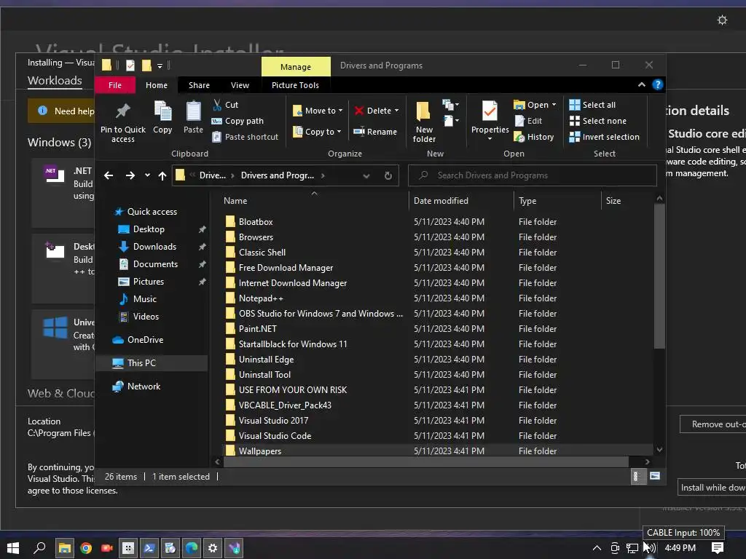The width and height of the screenshot is (746, 559).
Task: Click the Paste ribbon icon
Action: pyautogui.click(x=193, y=111)
